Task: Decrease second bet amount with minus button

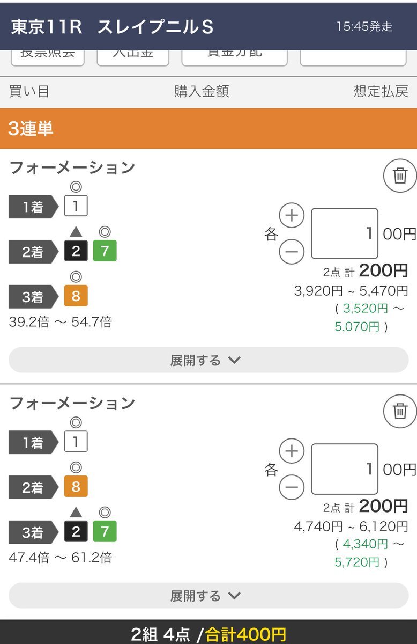Action: point(292,487)
